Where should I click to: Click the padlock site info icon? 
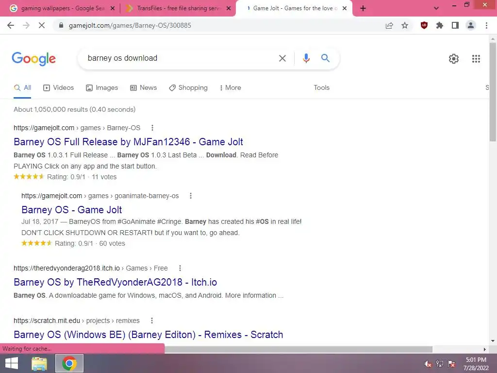pos(61,25)
